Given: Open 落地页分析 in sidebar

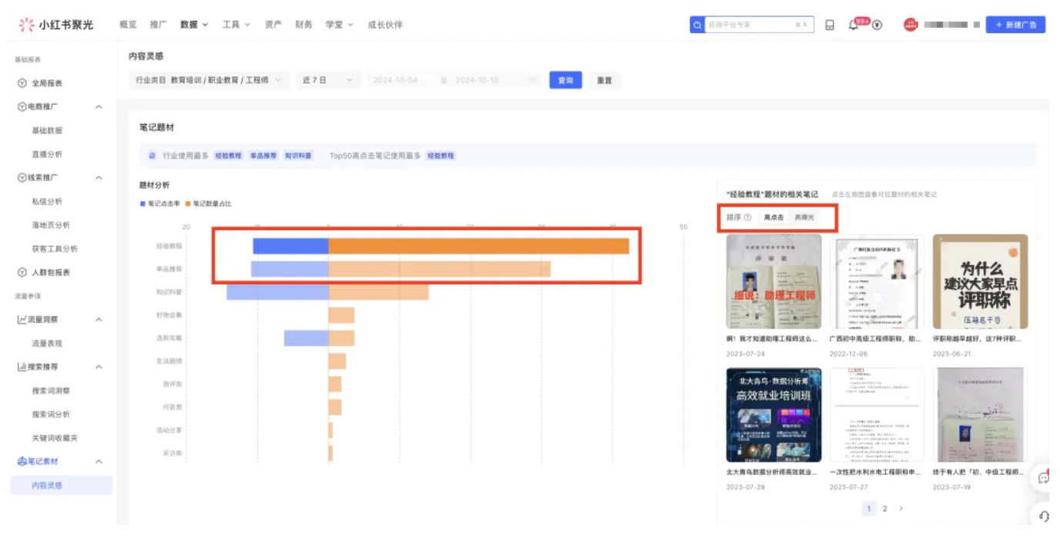Looking at the screenshot, I should (x=51, y=225).
